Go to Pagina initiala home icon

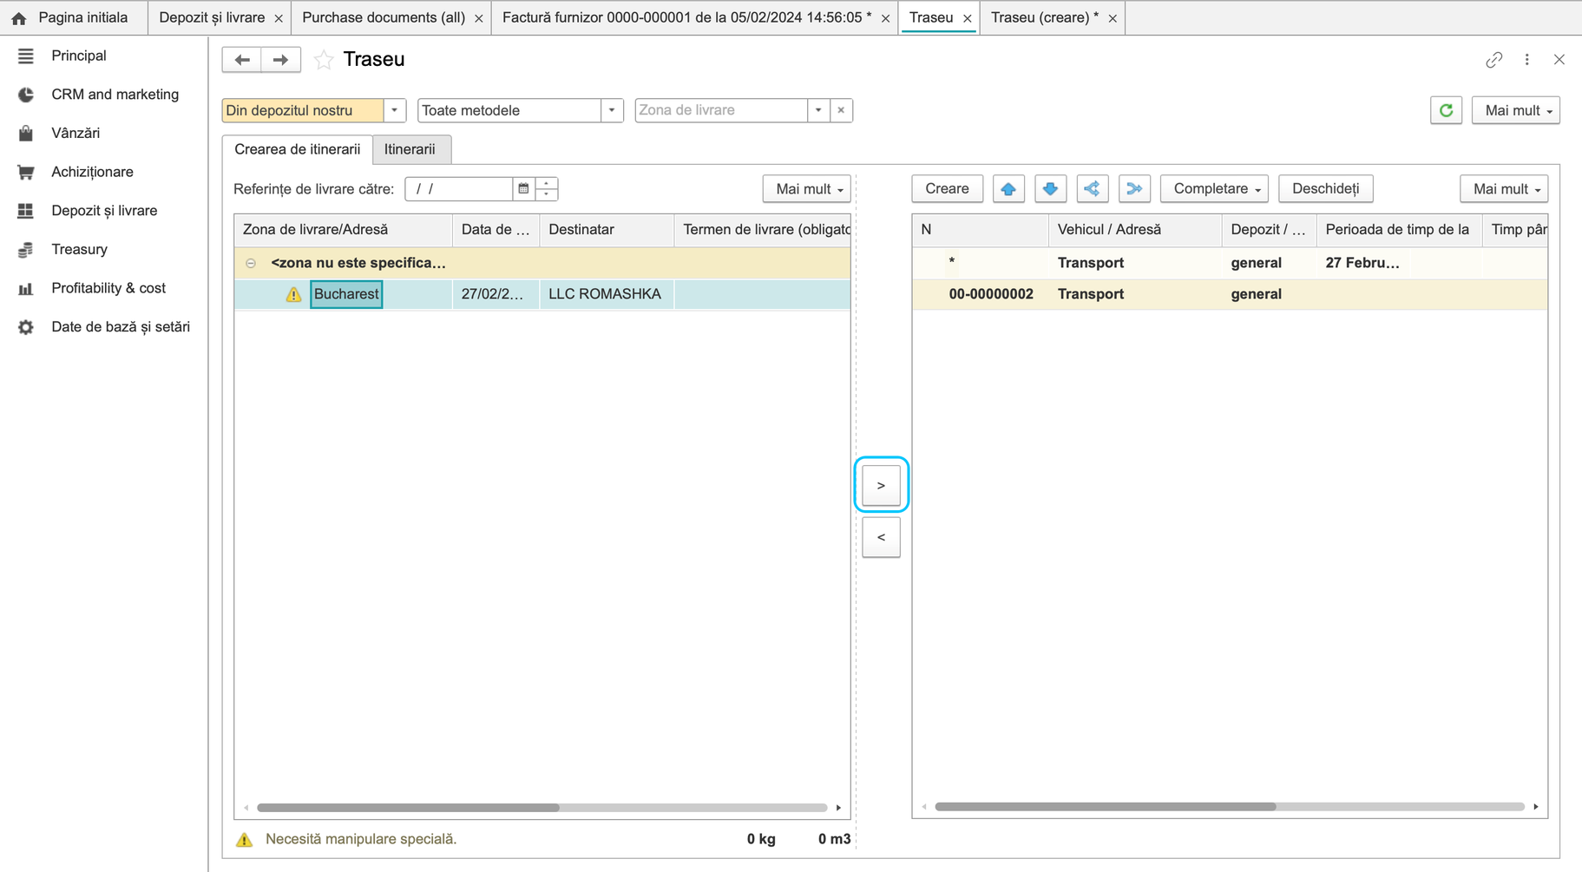point(19,17)
